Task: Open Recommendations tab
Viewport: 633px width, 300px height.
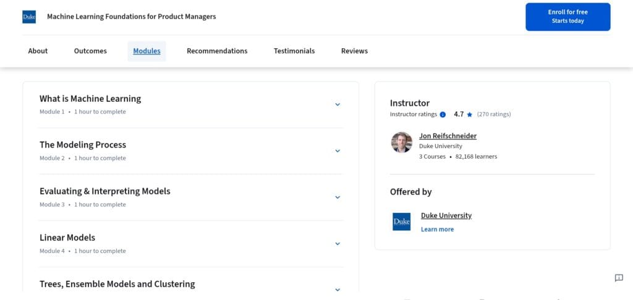Action: pyautogui.click(x=217, y=51)
